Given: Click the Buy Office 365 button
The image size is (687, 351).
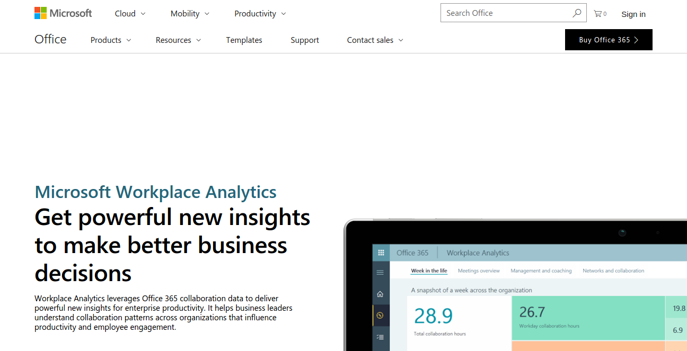Looking at the screenshot, I should (x=609, y=40).
